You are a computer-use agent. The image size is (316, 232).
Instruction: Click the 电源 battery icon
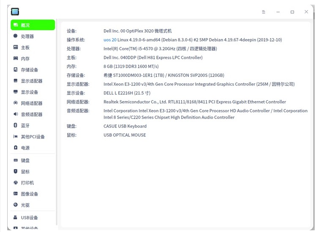16,148
